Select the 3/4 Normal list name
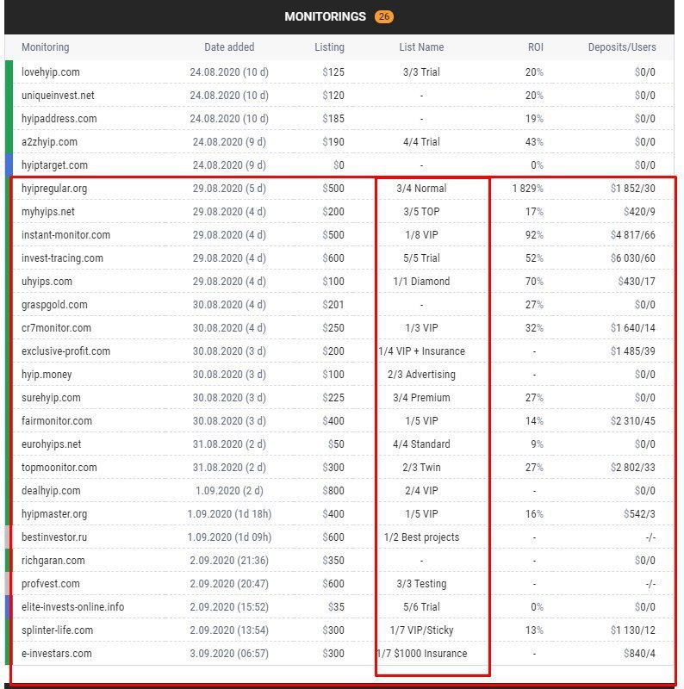This screenshot has width=684, height=689. (x=421, y=189)
